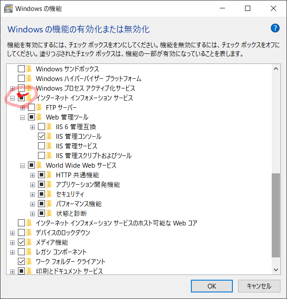Click folder icon beside World Wide Web サービス
Screen dimensions: 287x299
[39, 165]
